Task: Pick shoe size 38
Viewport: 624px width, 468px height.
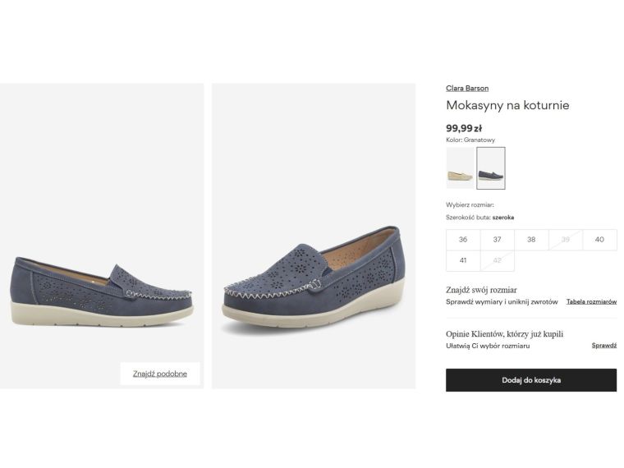Action: 531,240
